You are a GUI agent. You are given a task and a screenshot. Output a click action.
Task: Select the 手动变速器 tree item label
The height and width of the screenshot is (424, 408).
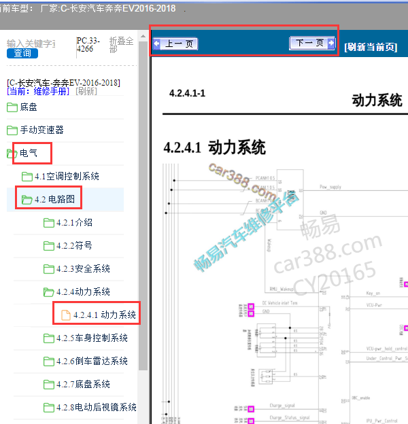41,130
